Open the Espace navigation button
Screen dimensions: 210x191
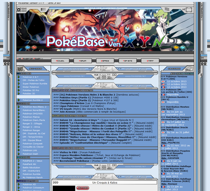tap(105, 61)
